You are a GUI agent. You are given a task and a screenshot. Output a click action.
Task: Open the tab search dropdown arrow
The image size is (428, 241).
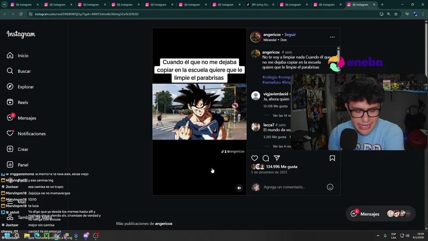click(x=4, y=5)
